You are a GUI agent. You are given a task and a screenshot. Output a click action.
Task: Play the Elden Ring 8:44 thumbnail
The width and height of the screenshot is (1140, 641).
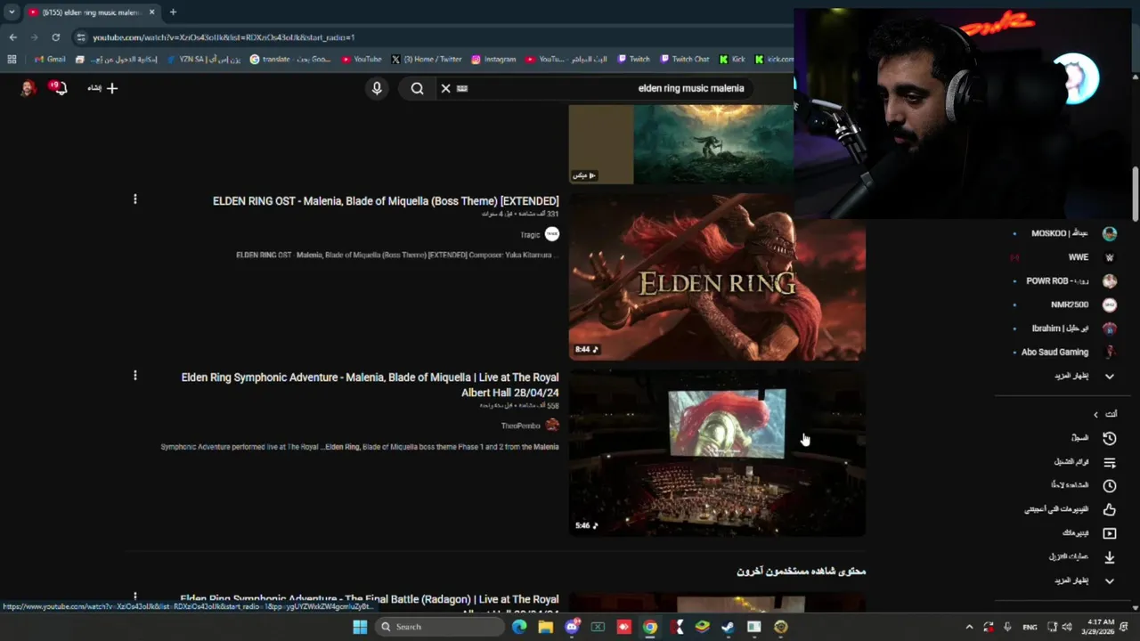pyautogui.click(x=717, y=277)
